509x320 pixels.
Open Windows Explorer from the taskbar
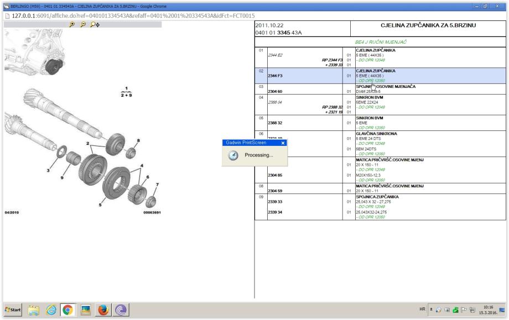(x=33, y=310)
